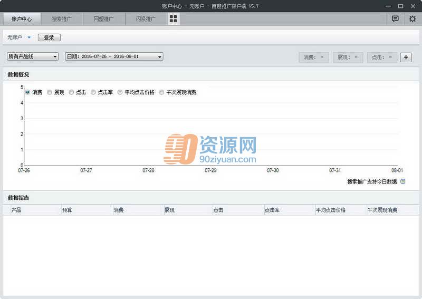Click the 展现 summary box in the filter bar
Screen dimensions: 422x299
(348, 57)
